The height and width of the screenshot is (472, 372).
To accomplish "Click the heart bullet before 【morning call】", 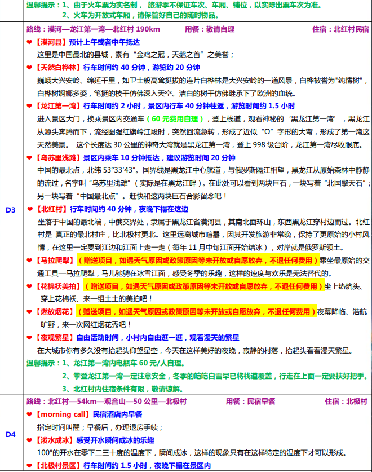I will (x=30, y=415).
